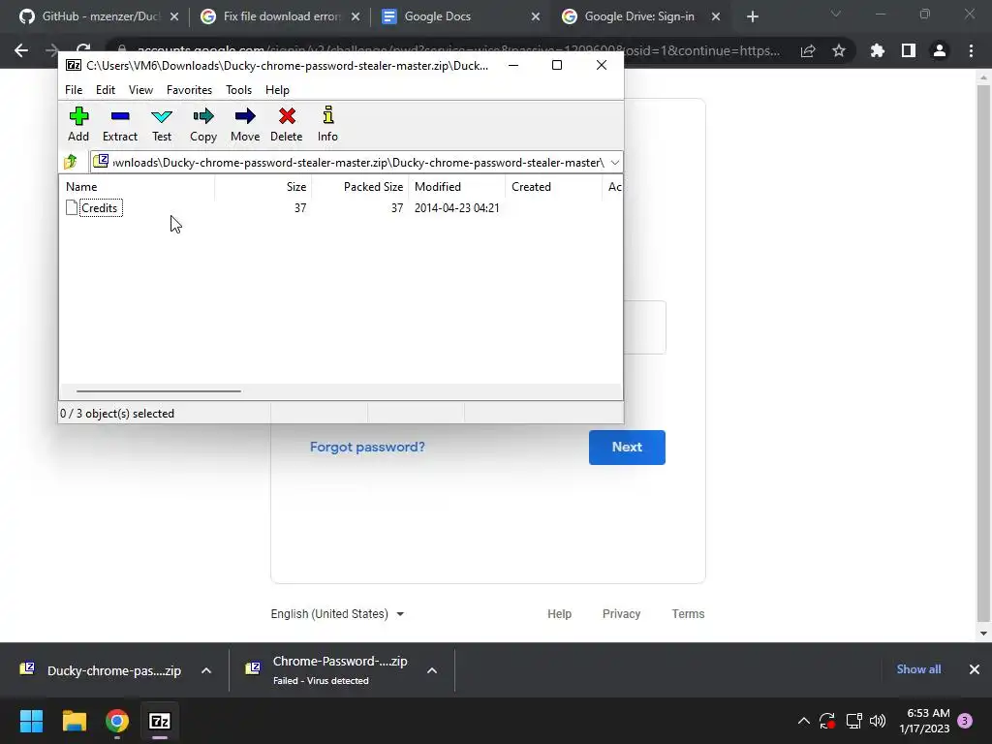Image resolution: width=992 pixels, height=744 pixels.
Task: Click 7-Zip icon in taskbar
Action: tap(160, 721)
